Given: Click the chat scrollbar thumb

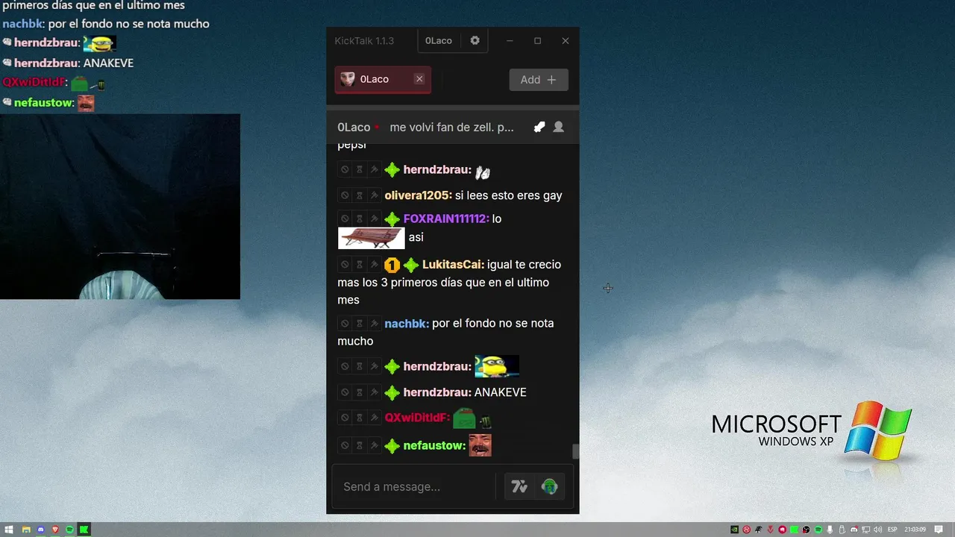Looking at the screenshot, I should click(x=575, y=451).
